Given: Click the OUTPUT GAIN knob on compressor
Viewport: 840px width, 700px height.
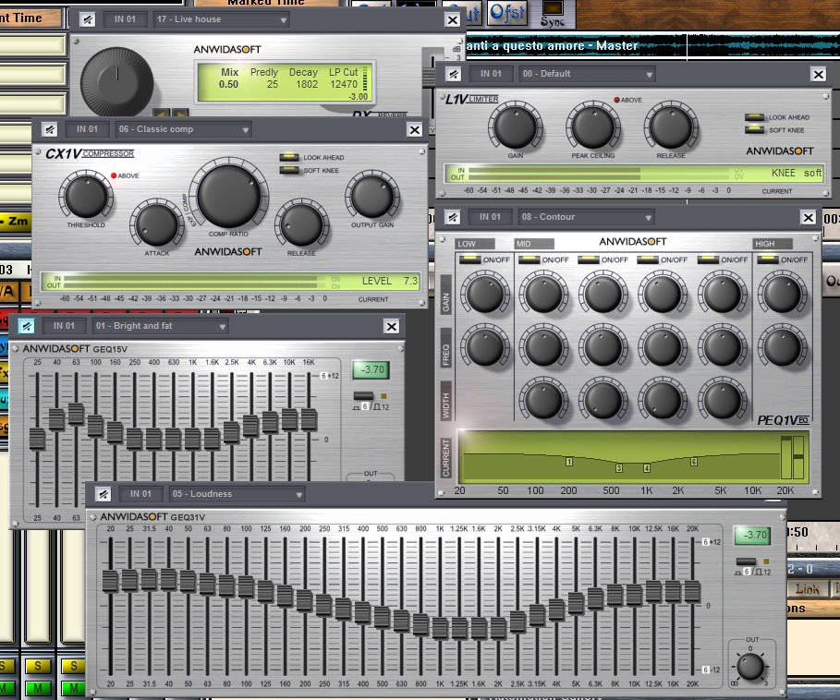Looking at the screenshot, I should pos(372,197).
